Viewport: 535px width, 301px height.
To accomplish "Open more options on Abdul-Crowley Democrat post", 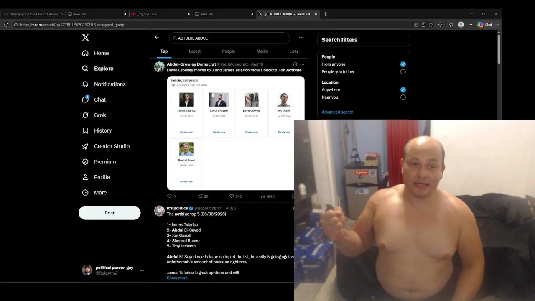I will [x=302, y=64].
